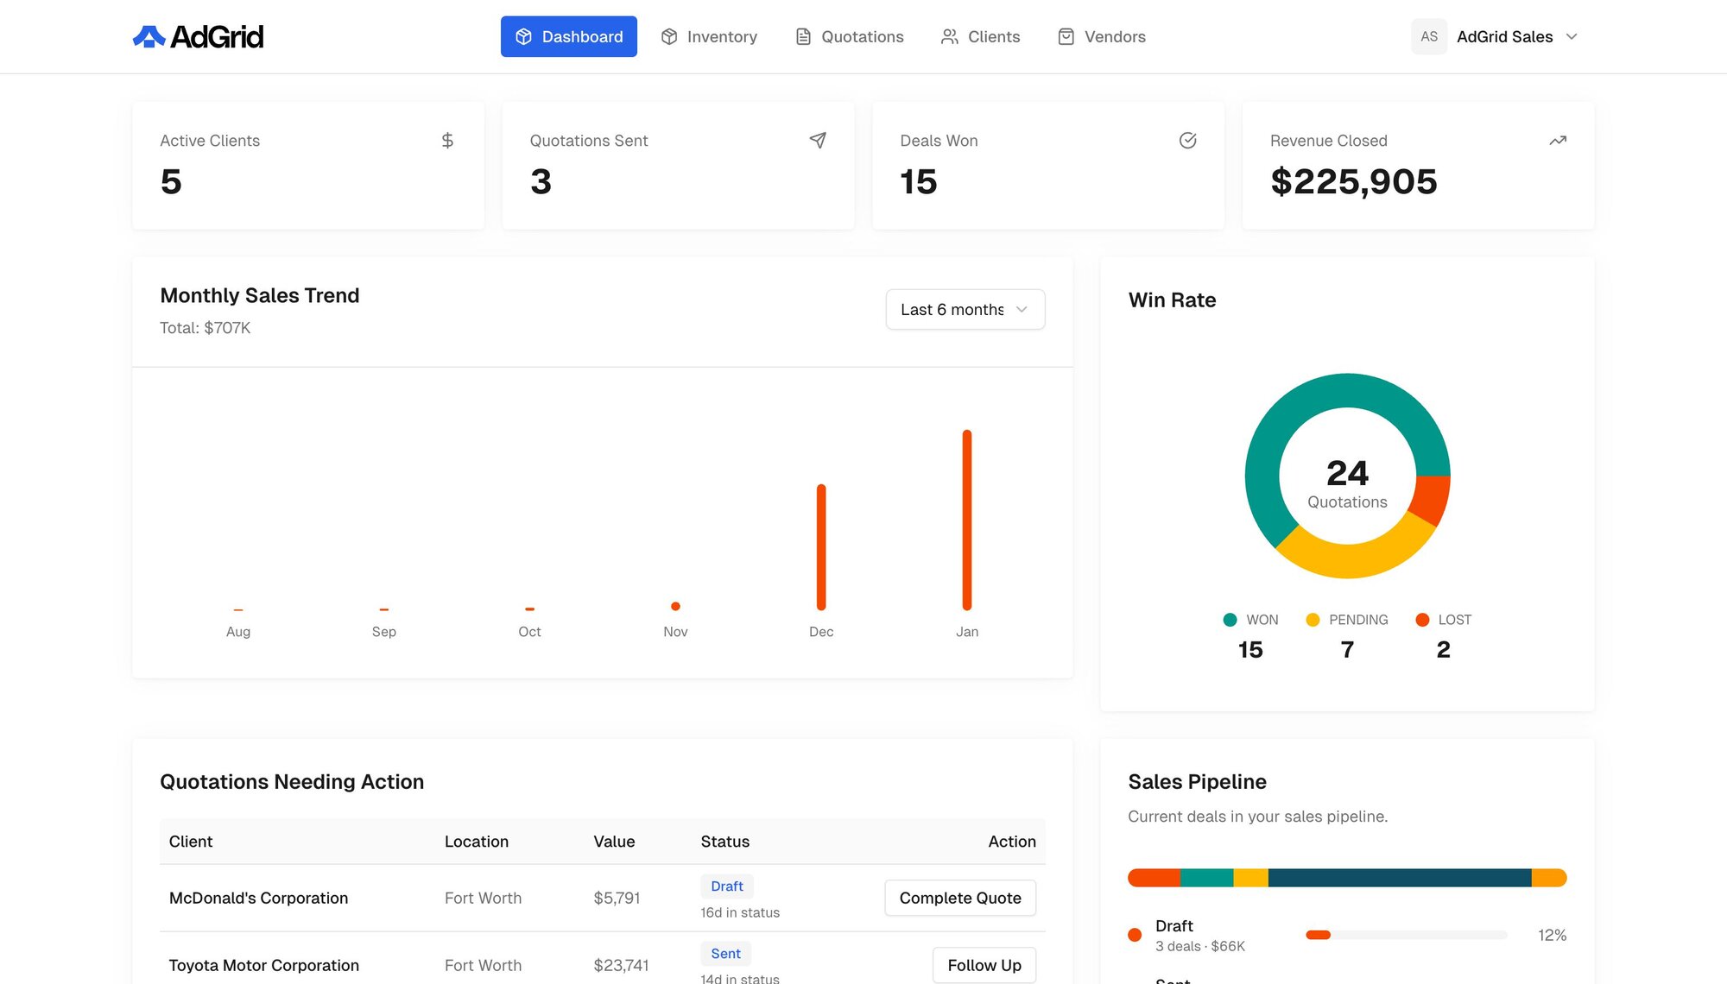Screen dimensions: 1727x984
Task: Click the Draft status badge for McDonald's
Action: click(x=726, y=886)
